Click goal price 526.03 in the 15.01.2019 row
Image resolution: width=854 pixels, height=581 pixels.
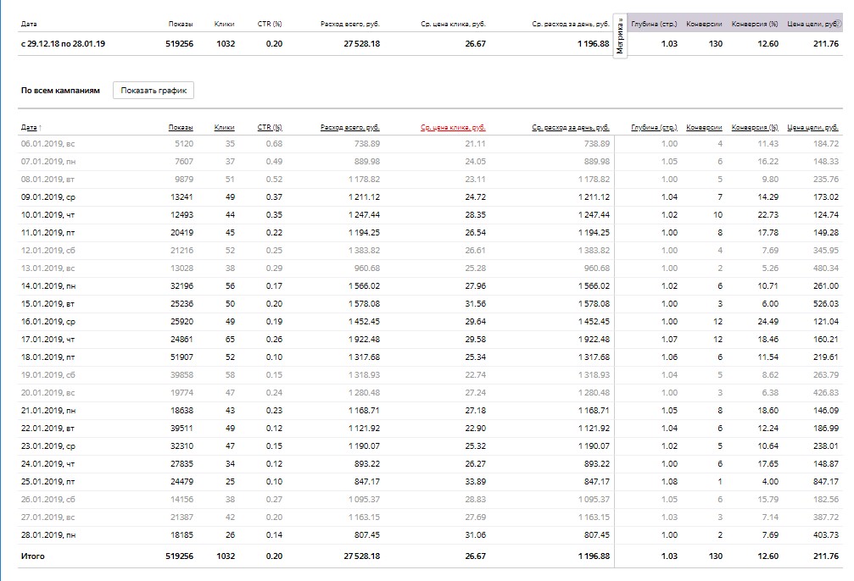coord(826,303)
